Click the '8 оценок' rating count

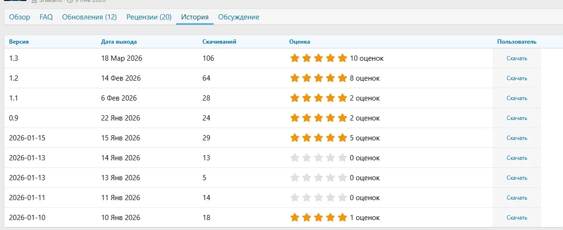pyautogui.click(x=365, y=78)
